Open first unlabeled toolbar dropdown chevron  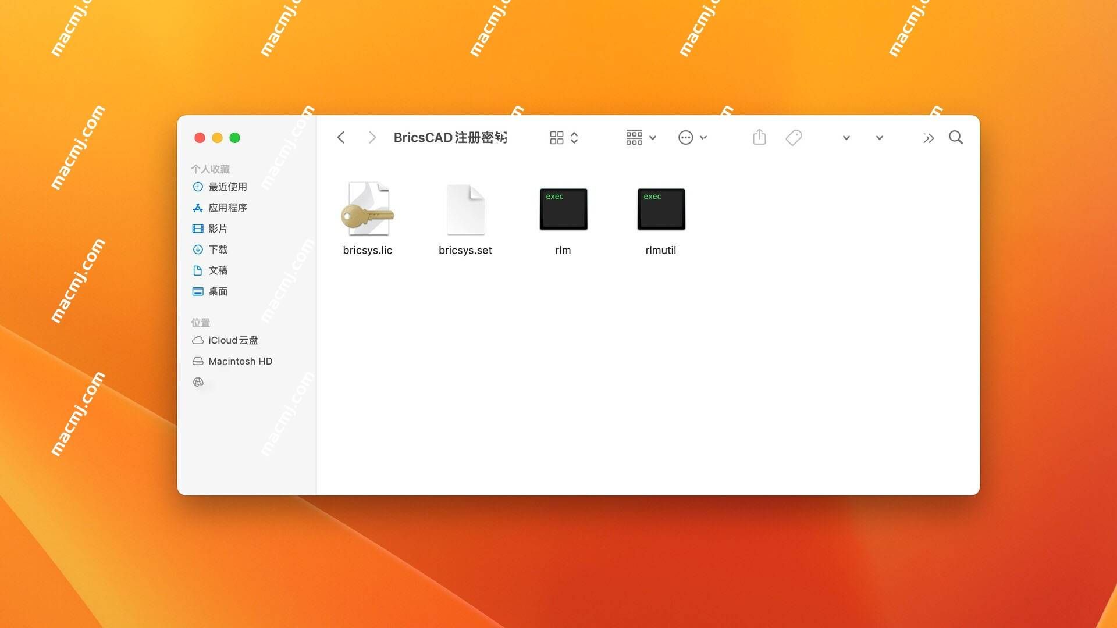pyautogui.click(x=846, y=138)
